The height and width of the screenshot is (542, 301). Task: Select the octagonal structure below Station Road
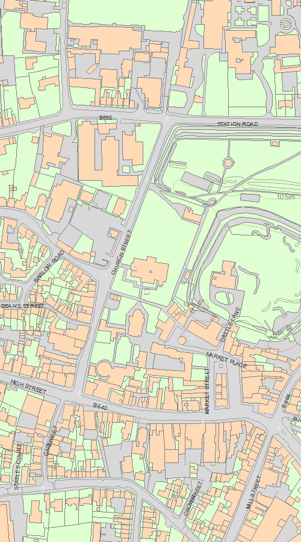(228, 162)
